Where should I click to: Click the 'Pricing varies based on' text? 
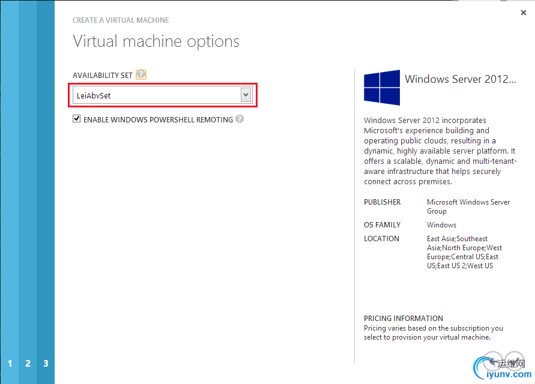(x=434, y=332)
